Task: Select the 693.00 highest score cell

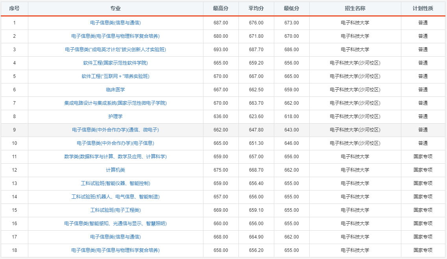Action: tap(221, 50)
